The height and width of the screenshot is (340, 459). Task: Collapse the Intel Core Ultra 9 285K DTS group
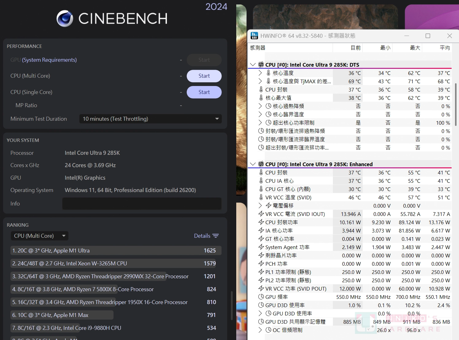coord(253,64)
